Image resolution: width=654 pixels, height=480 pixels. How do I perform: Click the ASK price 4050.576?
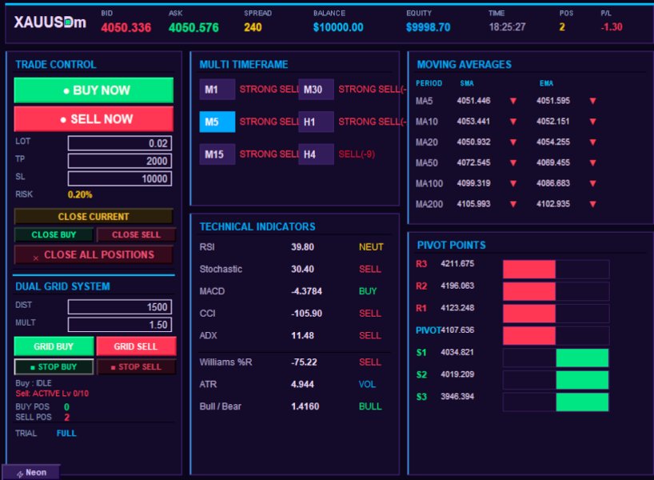(193, 27)
